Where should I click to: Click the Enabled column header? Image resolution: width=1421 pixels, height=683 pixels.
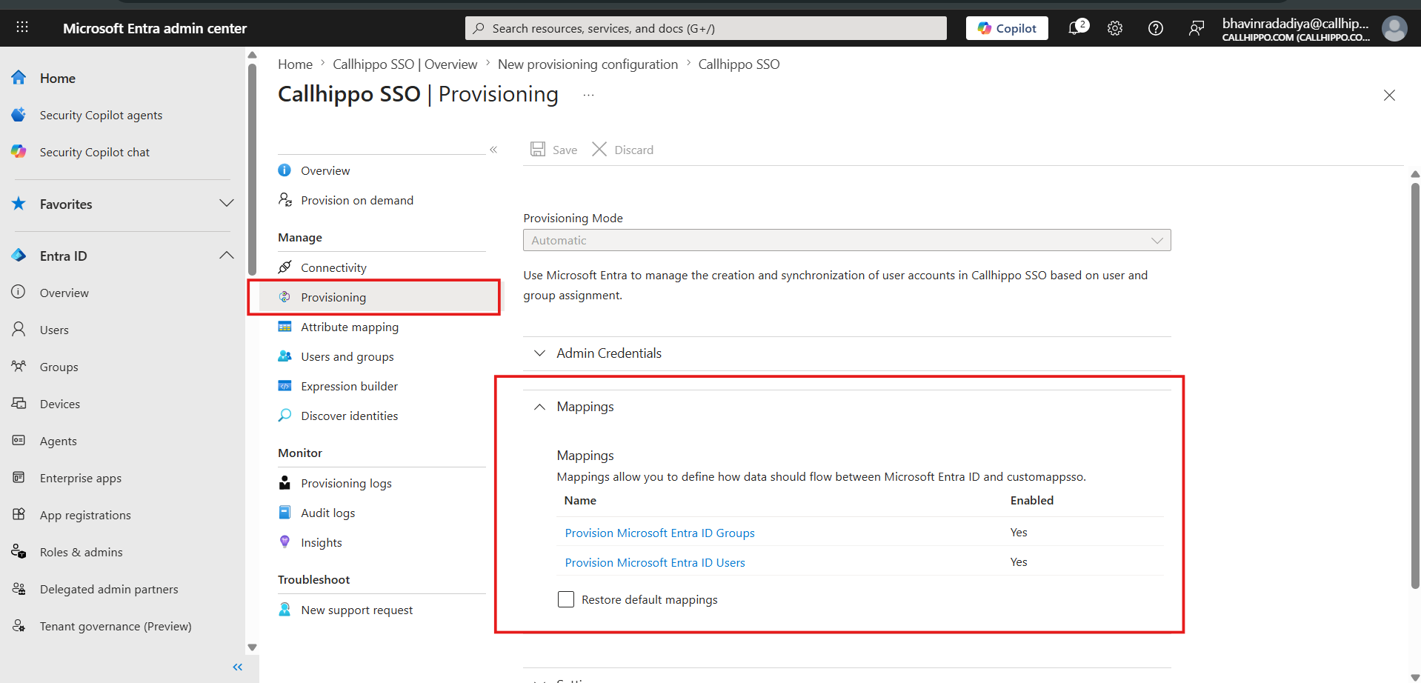pyautogui.click(x=1031, y=500)
